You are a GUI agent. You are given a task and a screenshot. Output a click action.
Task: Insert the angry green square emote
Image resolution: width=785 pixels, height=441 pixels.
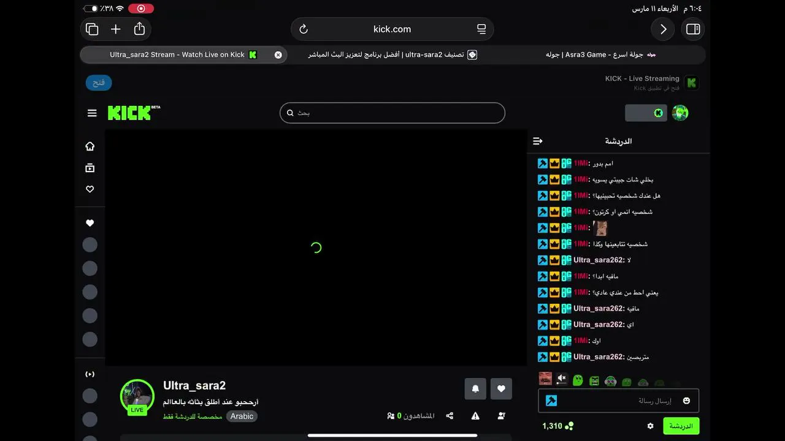[x=594, y=381]
